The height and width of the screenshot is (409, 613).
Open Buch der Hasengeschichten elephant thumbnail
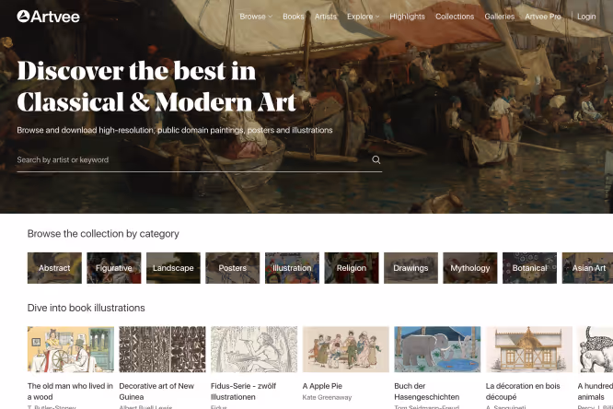click(437, 349)
